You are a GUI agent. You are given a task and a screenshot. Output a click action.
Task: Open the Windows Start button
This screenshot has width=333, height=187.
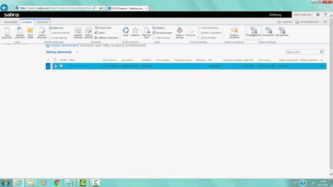[x=6, y=183]
